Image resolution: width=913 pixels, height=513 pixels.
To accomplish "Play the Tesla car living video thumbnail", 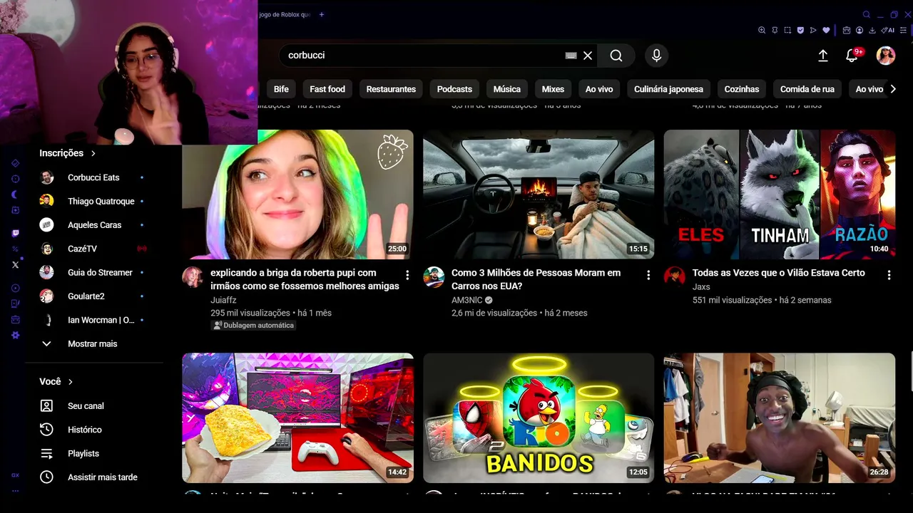I will 539,195.
